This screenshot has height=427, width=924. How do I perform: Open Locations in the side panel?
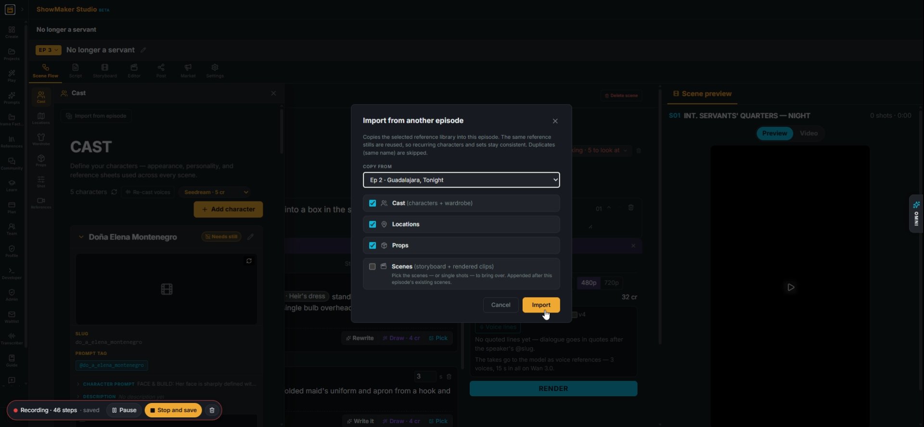coord(41,118)
